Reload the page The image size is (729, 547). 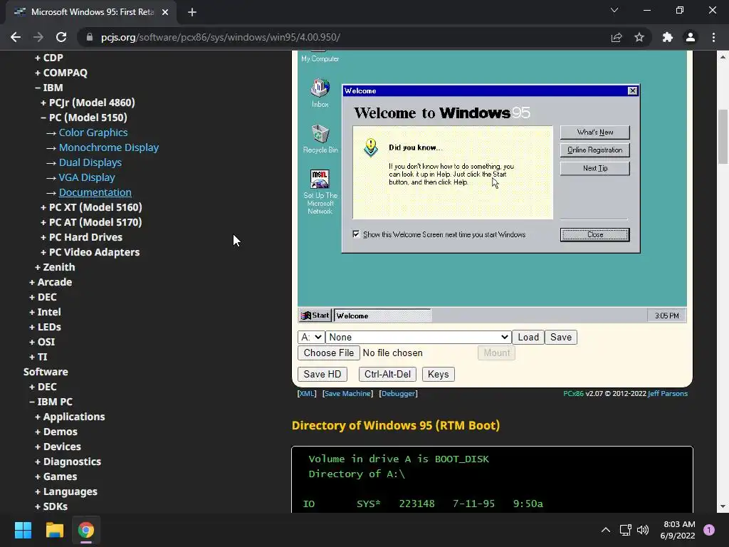pyautogui.click(x=61, y=37)
